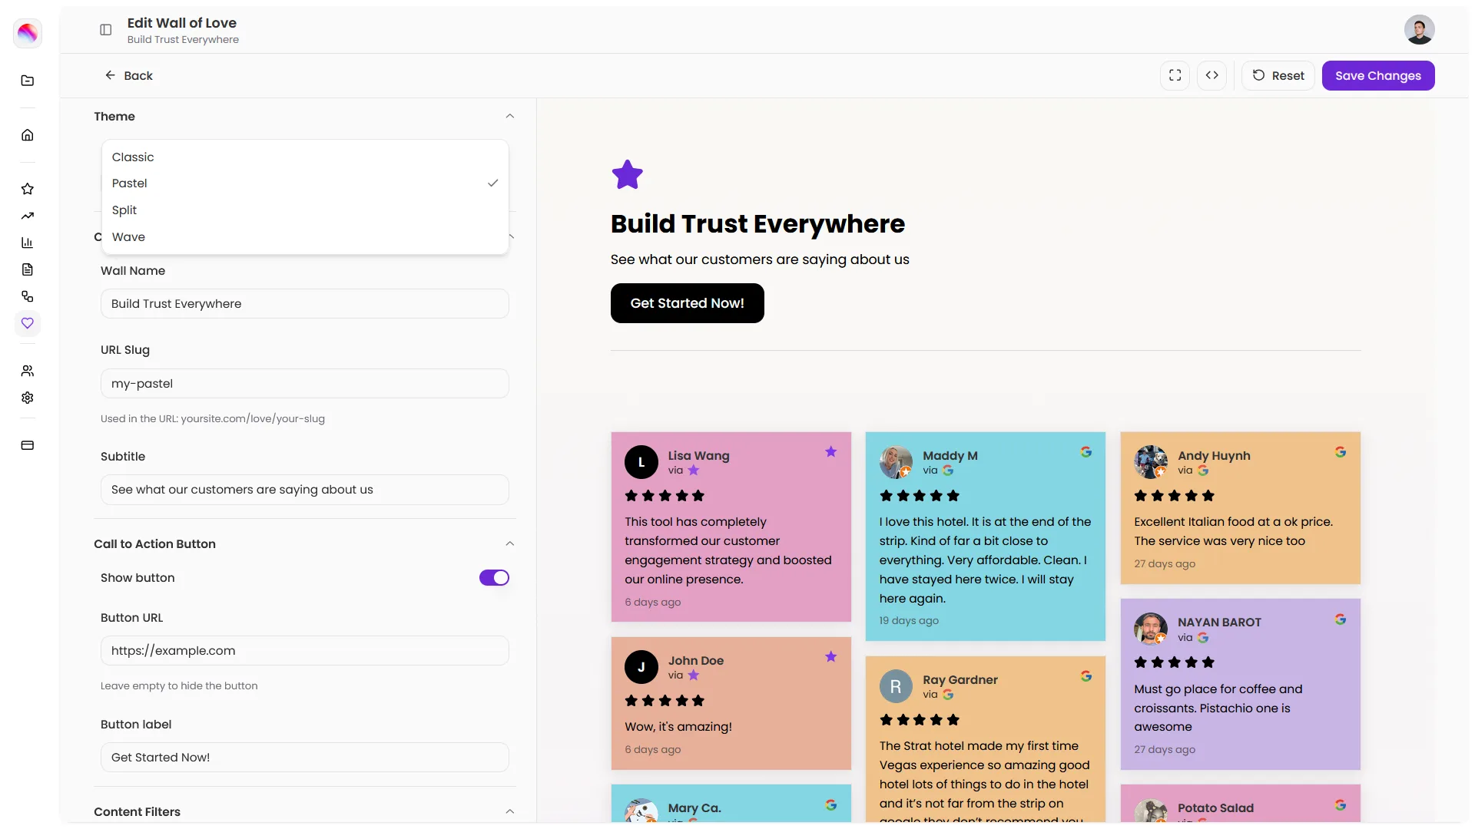This screenshot has height=829, width=1475.
Task: Click the Button URL input field
Action: pyautogui.click(x=305, y=651)
